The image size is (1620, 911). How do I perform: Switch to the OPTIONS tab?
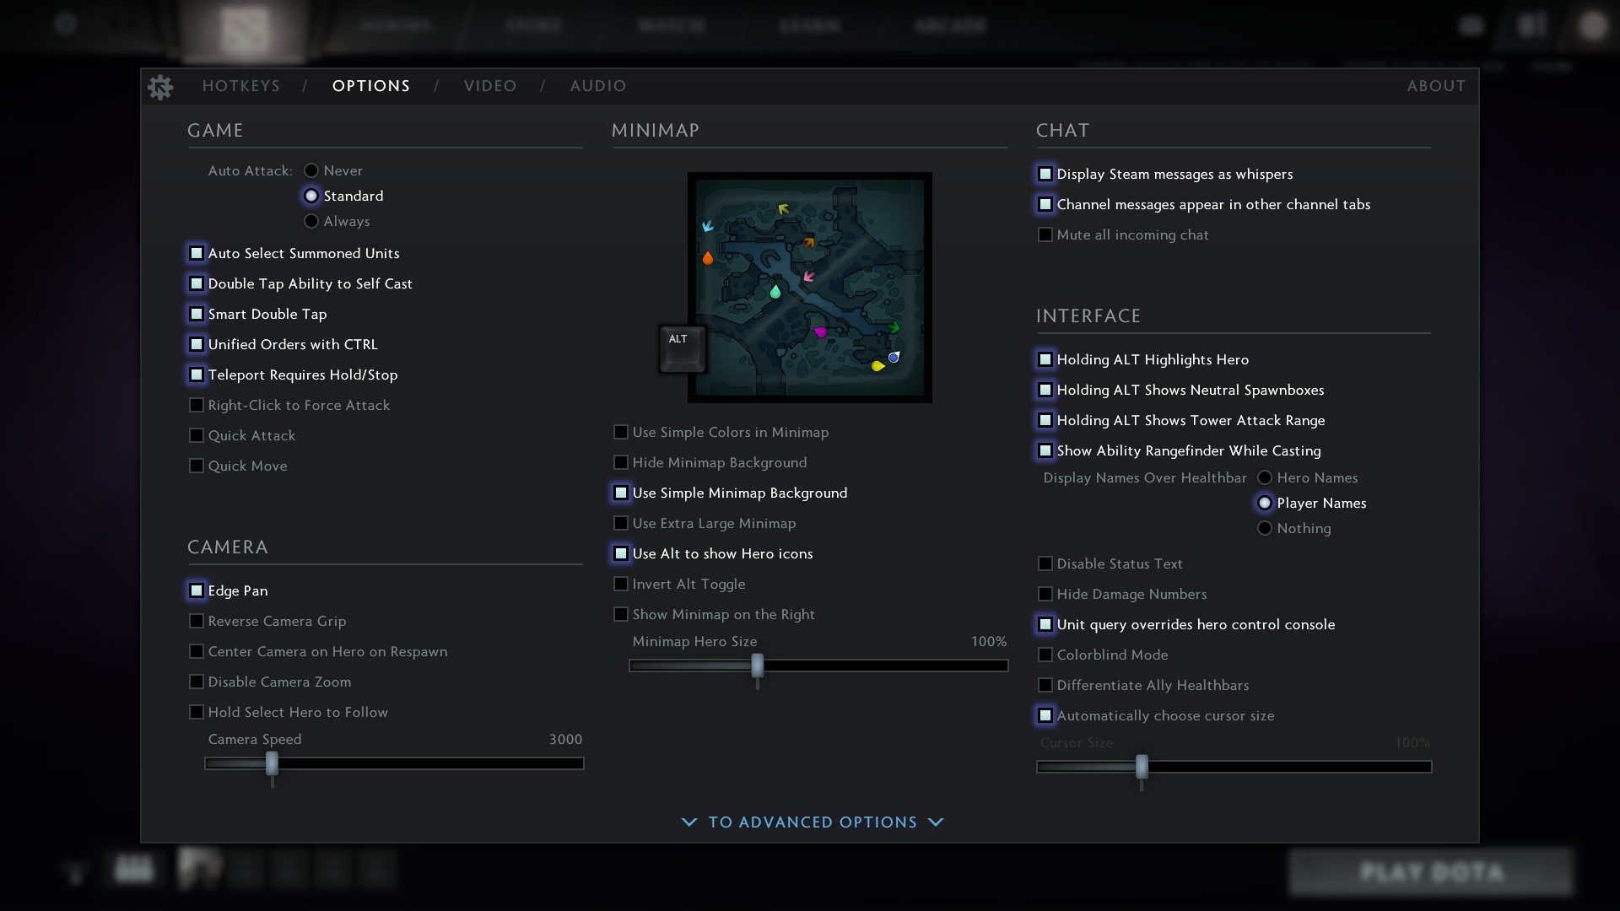371,86
